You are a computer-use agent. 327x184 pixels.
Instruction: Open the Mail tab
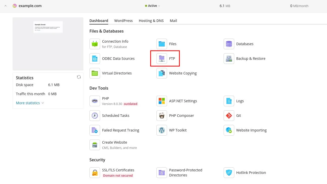pos(173,21)
